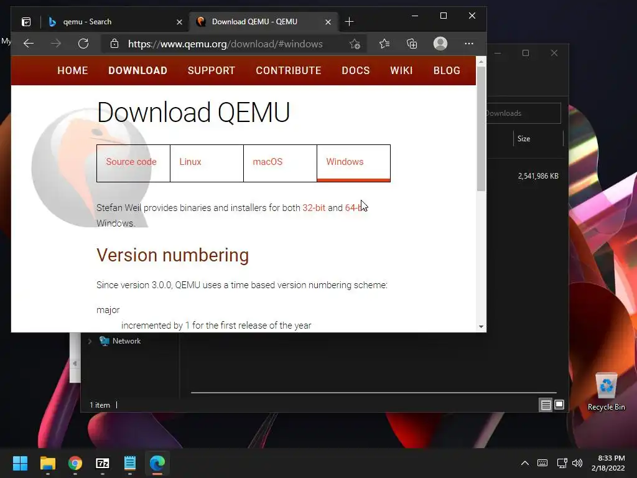Screen dimensions: 637x478
Task: Open the Recycle Bin desktop icon
Action: (x=606, y=391)
